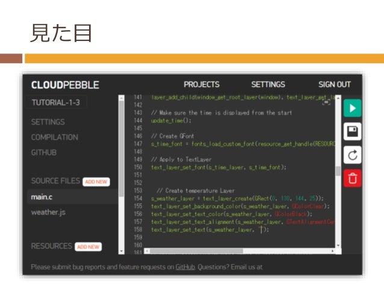Open top navigation SETTINGS
This screenshot has height=288, width=384.
coord(268,84)
